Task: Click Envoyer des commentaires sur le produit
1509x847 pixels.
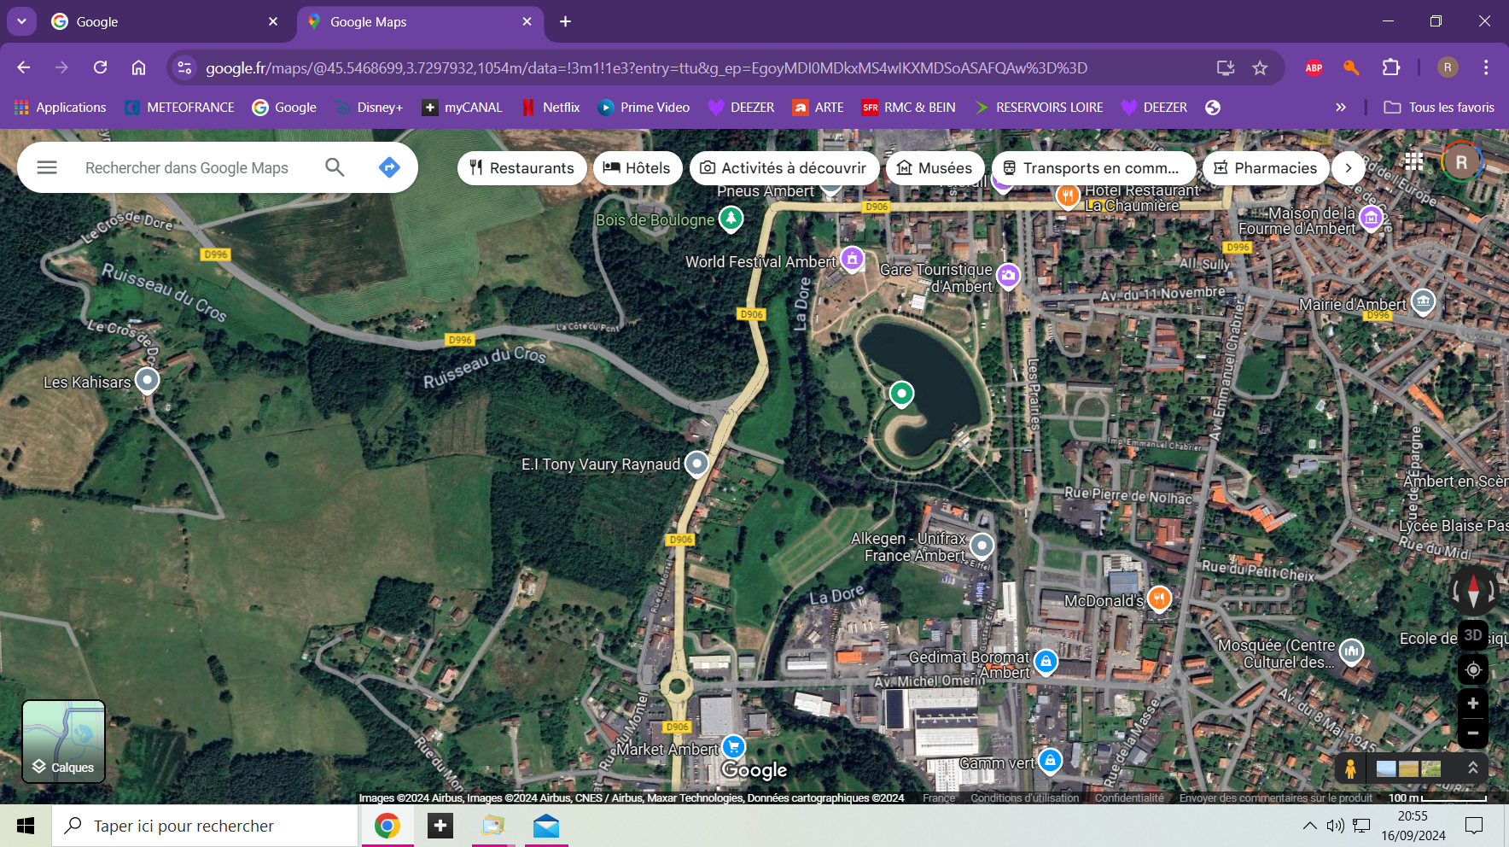Action: click(x=1276, y=798)
